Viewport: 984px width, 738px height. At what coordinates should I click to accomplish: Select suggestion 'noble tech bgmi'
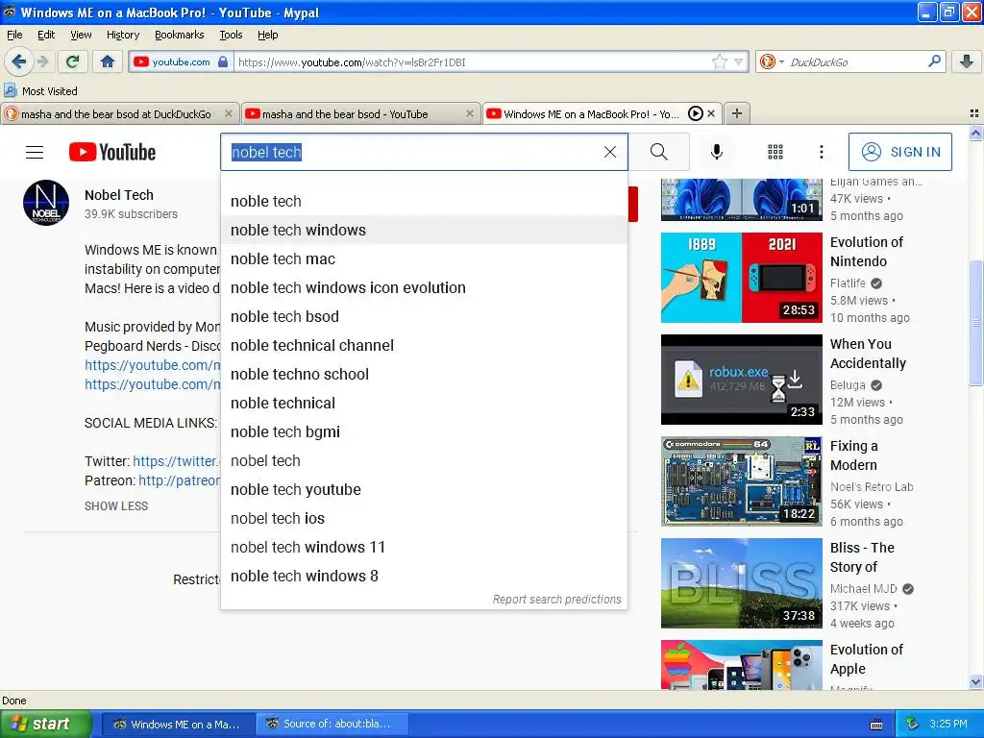[x=424, y=431]
